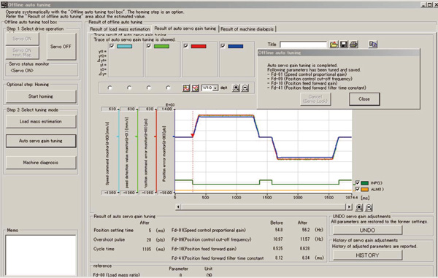The image size is (438, 278).
Task: Open Result of machine diagnosis tab
Action: pos(247,29)
